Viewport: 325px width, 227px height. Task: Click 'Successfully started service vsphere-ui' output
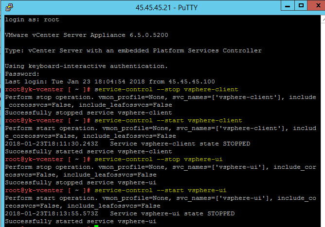point(80,221)
